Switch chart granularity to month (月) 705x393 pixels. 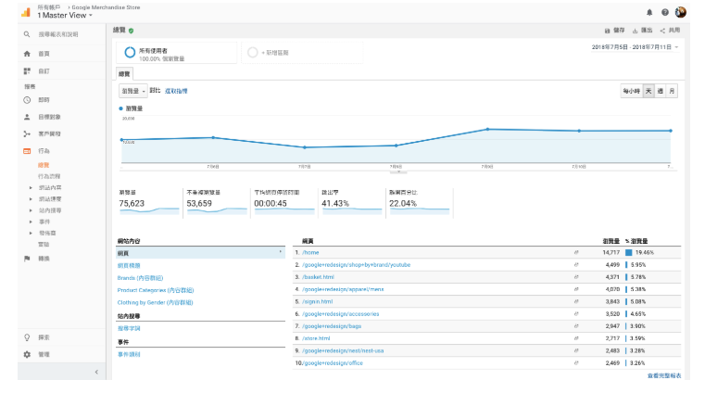(x=672, y=91)
